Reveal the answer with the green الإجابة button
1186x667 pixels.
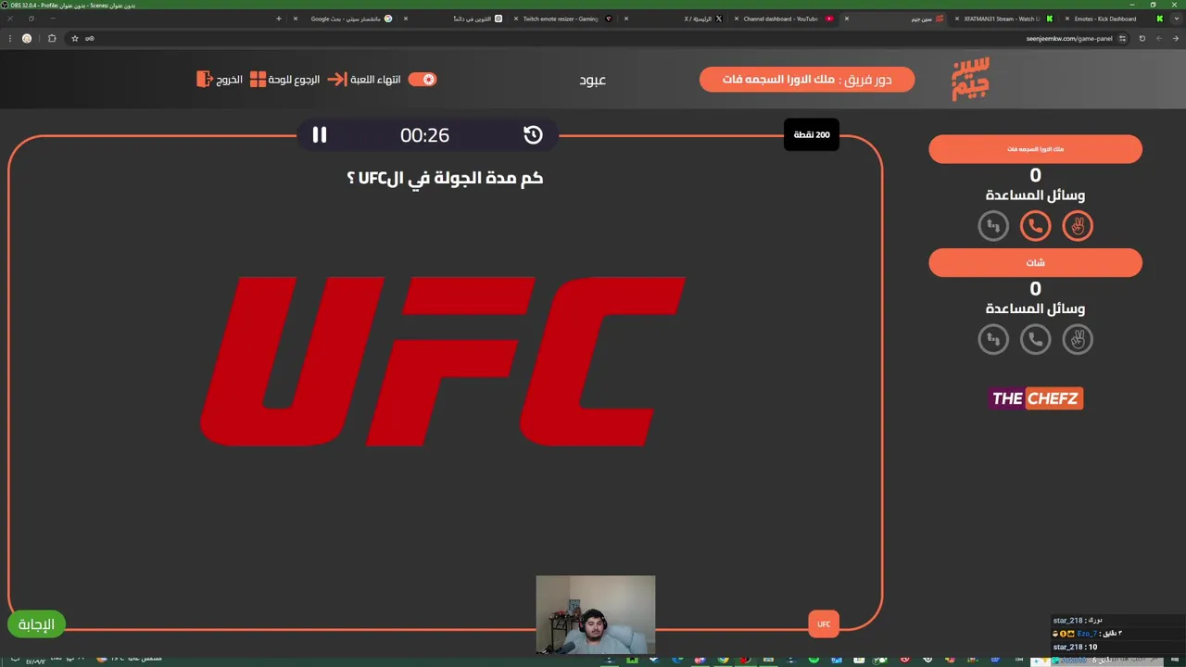click(37, 624)
